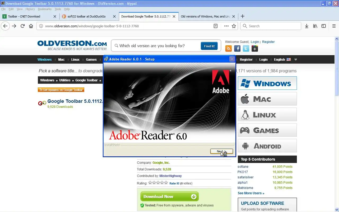Open the File menu

click(x=3, y=9)
